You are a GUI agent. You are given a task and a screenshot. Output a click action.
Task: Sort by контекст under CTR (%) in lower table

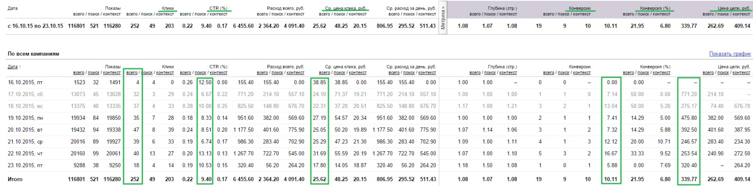(x=219, y=73)
